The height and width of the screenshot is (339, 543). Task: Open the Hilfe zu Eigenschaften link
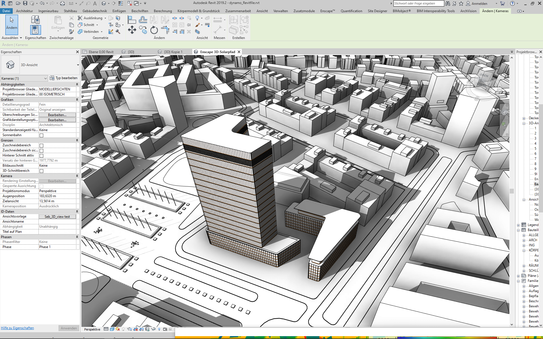[x=17, y=328]
